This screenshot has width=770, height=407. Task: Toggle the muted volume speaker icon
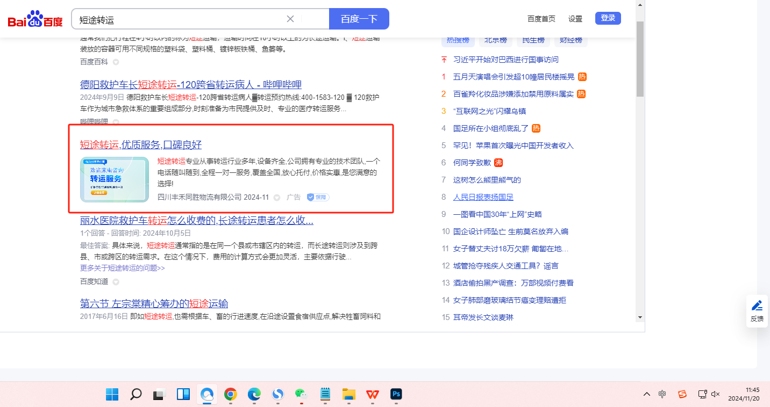[x=715, y=394]
